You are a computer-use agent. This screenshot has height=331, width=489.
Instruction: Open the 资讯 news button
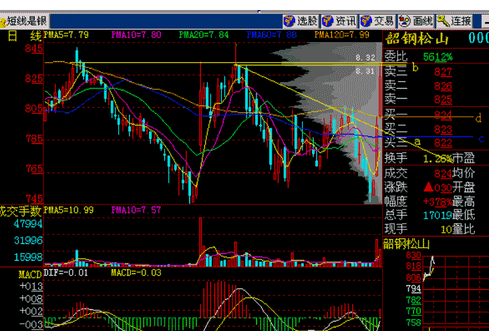click(x=339, y=21)
